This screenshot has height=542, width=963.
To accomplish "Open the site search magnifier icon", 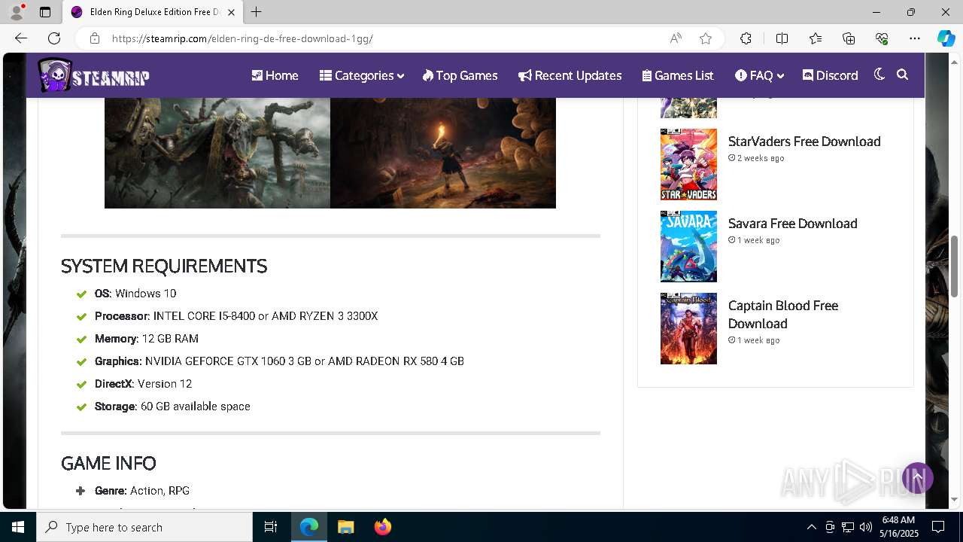I will (903, 75).
